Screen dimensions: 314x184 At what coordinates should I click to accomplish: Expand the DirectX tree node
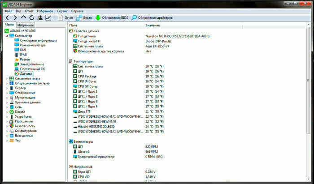(x=7, y=112)
